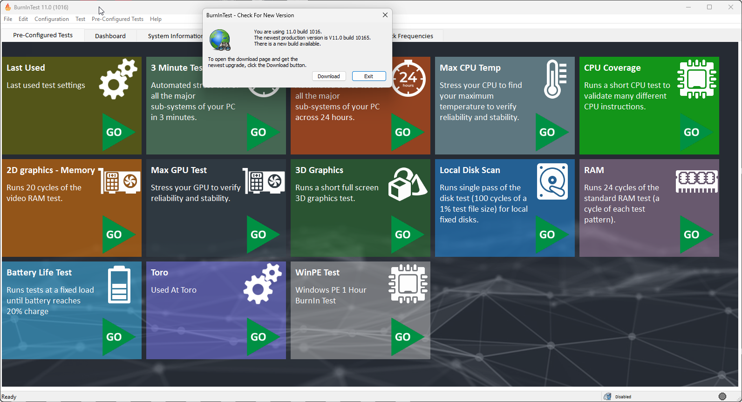Start CPU Coverage GO arrow
Viewport: 742px width, 402px height.
click(x=696, y=132)
